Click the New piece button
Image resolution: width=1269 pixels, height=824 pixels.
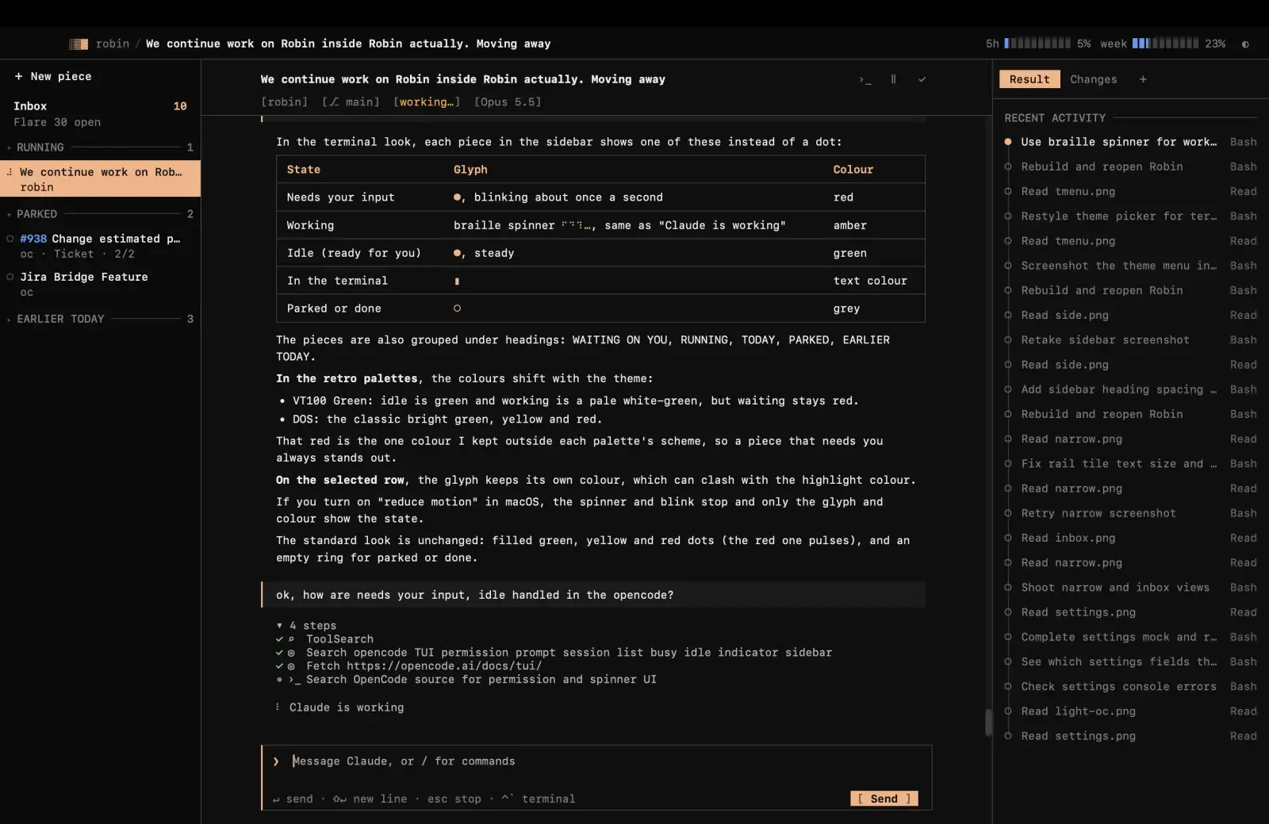pyautogui.click(x=53, y=76)
